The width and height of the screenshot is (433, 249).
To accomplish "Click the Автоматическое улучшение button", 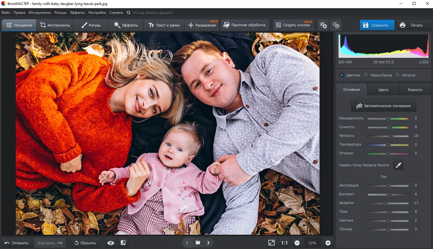I will [x=384, y=105].
